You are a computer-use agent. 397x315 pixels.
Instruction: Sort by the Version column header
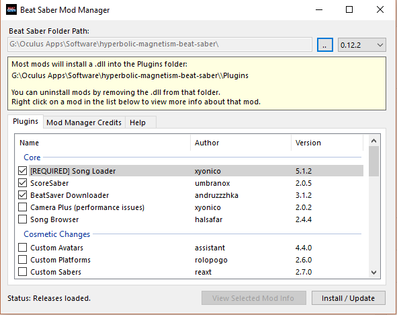coord(327,143)
